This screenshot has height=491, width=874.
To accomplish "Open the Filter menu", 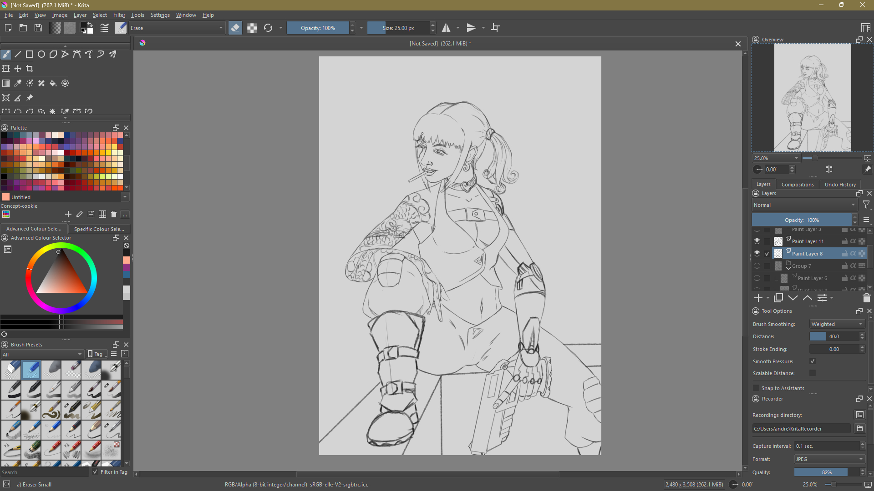I will point(119,15).
